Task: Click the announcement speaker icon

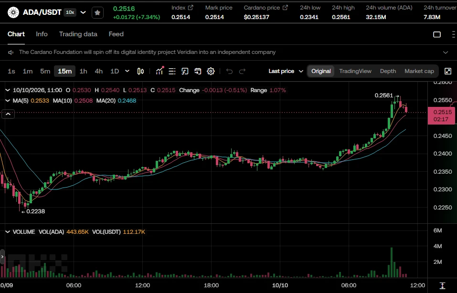Action: [11, 52]
